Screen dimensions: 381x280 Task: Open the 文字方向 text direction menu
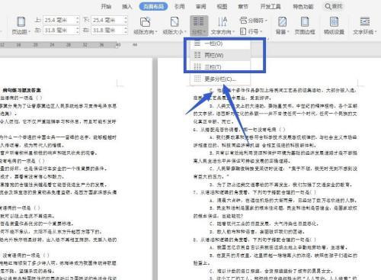coord(223,25)
